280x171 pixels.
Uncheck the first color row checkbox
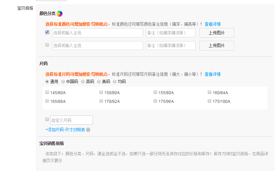click(x=47, y=32)
